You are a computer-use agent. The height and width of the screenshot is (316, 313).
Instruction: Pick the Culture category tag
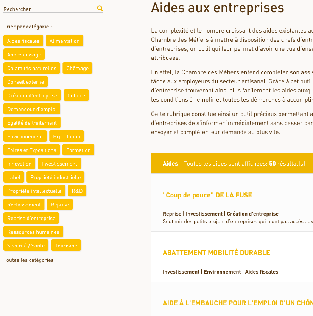(x=76, y=95)
